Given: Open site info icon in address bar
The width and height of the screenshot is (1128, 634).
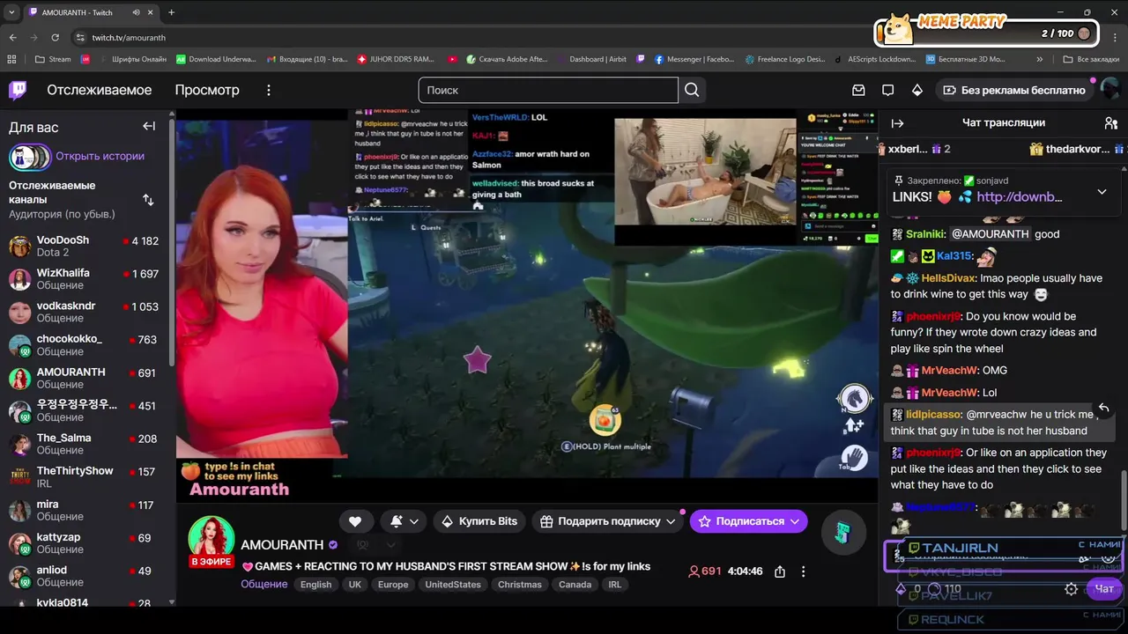Looking at the screenshot, I should coord(80,38).
